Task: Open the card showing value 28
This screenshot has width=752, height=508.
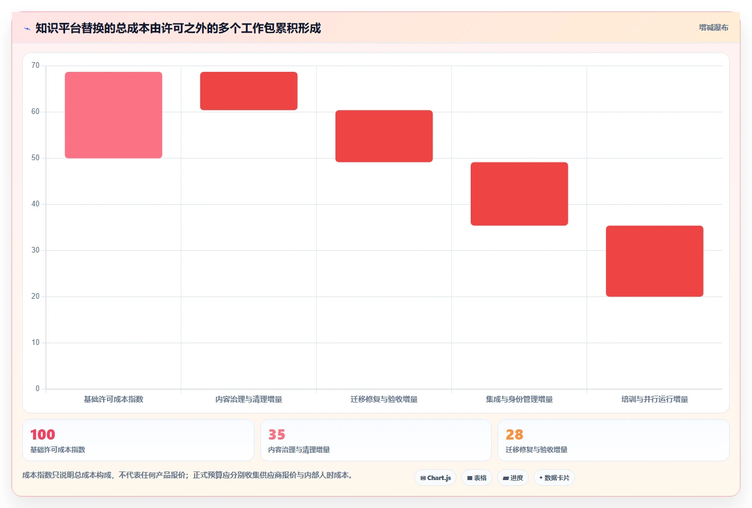Action: (613, 440)
